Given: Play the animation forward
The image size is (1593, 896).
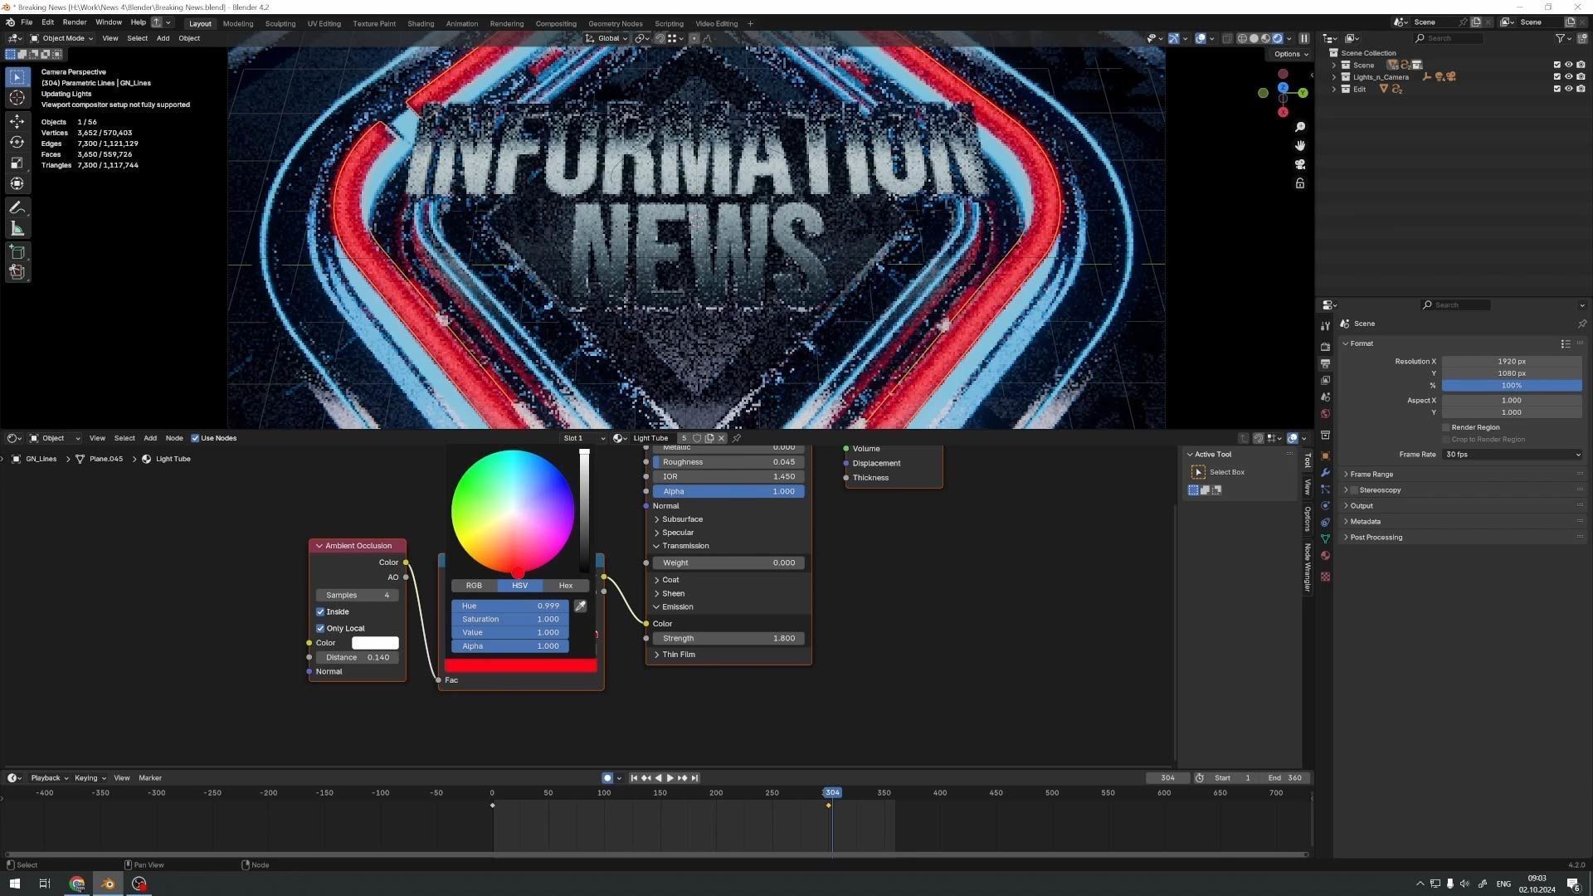Looking at the screenshot, I should tap(670, 778).
